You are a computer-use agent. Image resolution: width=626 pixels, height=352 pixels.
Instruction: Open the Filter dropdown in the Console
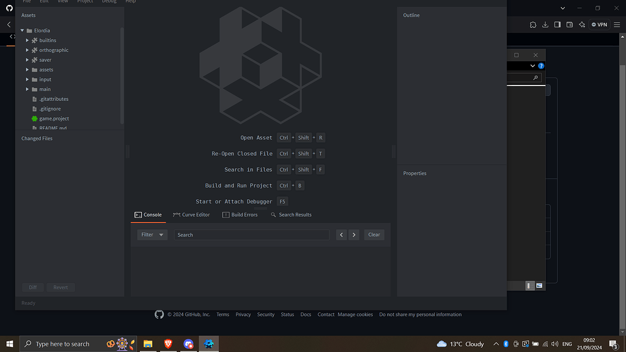tap(151, 235)
